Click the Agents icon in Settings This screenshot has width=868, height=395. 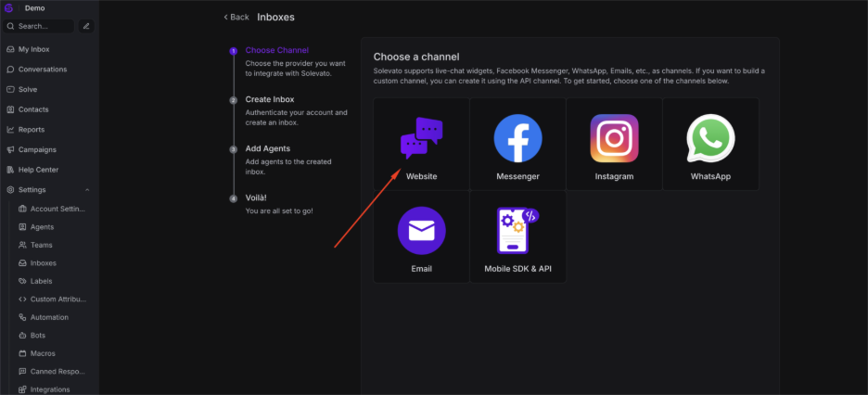pyautogui.click(x=22, y=227)
